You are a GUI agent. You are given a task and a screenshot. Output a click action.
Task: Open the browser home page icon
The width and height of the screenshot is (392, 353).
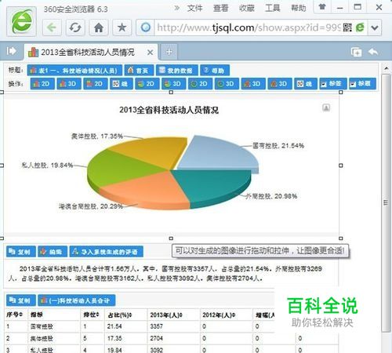99,27
